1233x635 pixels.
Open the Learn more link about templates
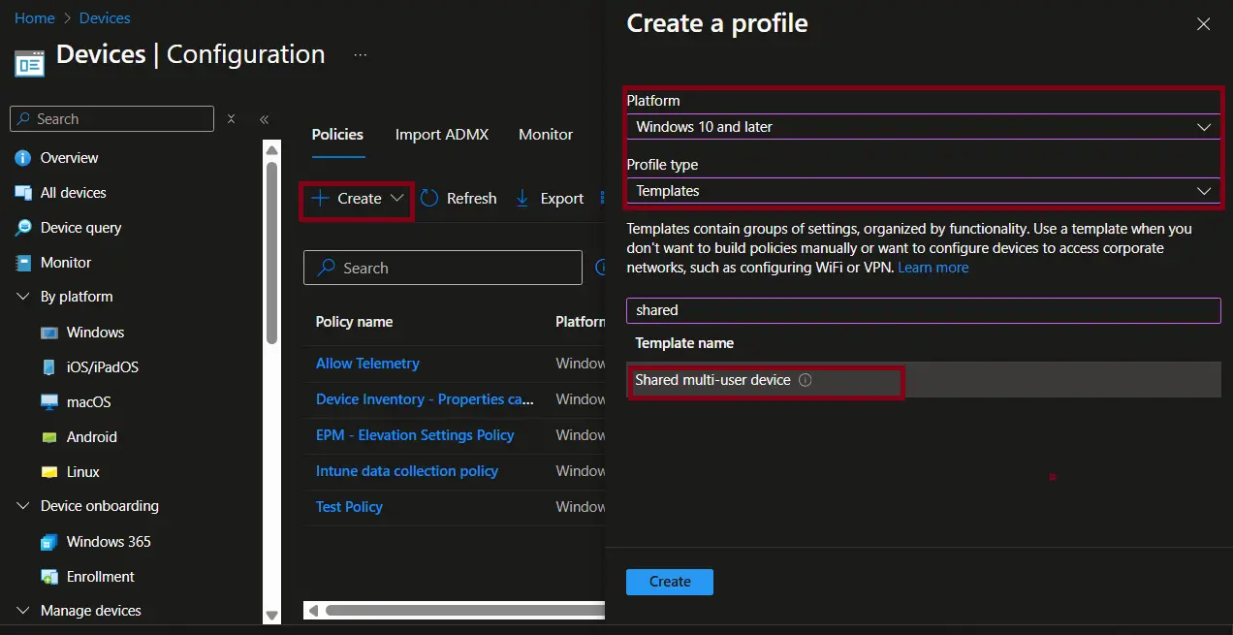pyautogui.click(x=933, y=268)
